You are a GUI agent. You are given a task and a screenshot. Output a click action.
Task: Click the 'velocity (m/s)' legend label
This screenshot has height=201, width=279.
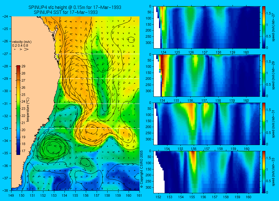coord(22,42)
